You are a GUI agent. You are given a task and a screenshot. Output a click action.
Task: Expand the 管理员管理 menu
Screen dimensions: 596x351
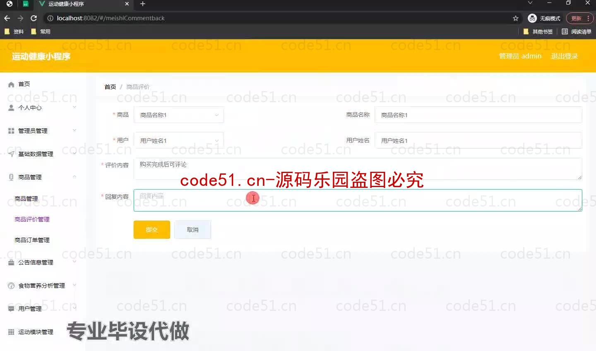pyautogui.click(x=74, y=130)
